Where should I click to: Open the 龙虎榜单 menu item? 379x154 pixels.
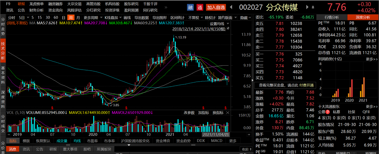(x=37, y=4)
